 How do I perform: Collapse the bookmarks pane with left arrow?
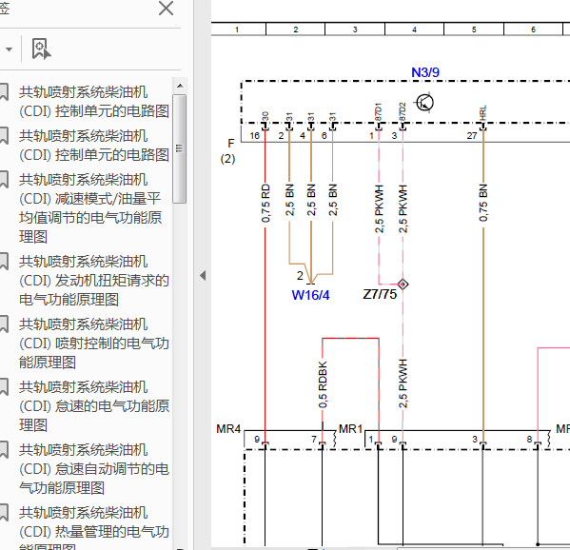coord(203,275)
